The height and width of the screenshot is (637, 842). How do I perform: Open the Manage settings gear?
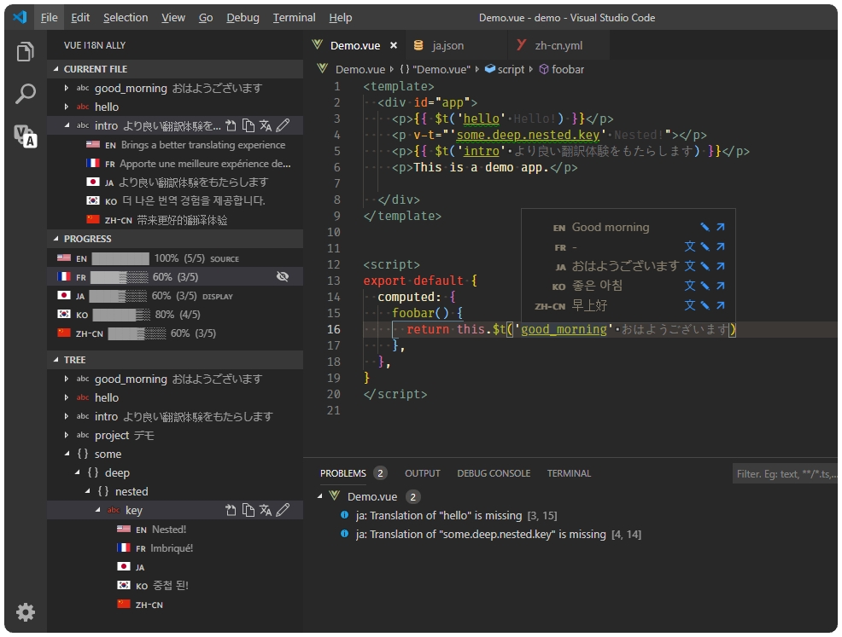coord(26,611)
